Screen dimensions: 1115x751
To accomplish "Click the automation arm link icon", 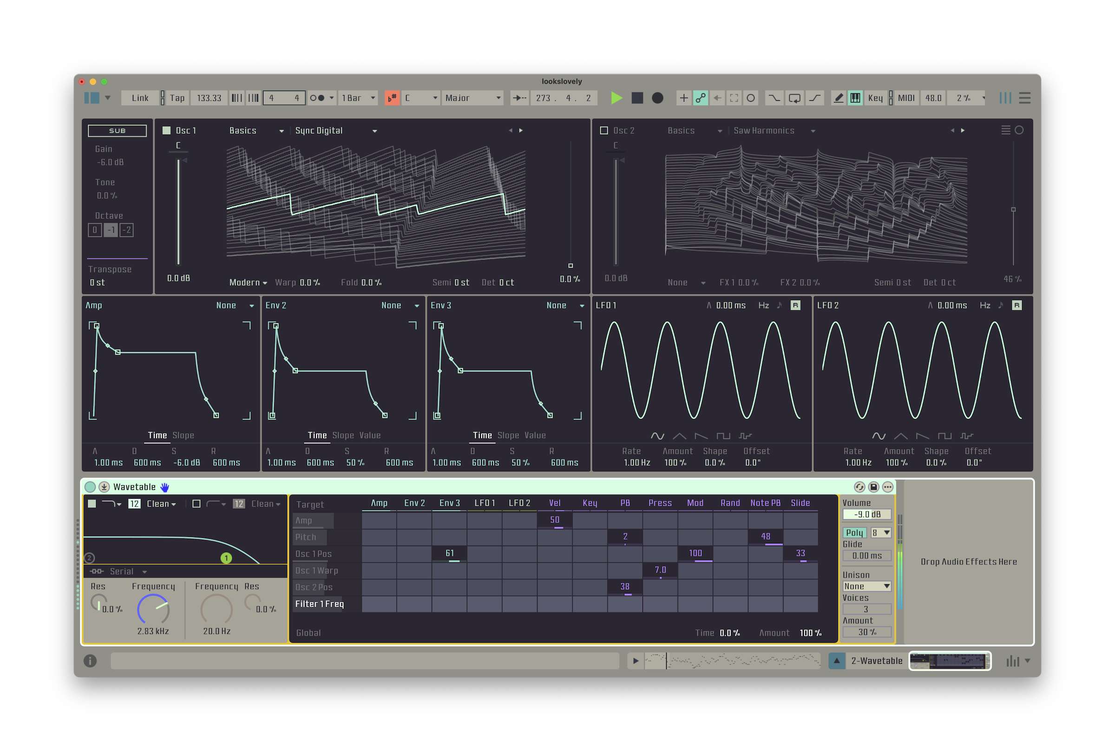I will [x=700, y=98].
